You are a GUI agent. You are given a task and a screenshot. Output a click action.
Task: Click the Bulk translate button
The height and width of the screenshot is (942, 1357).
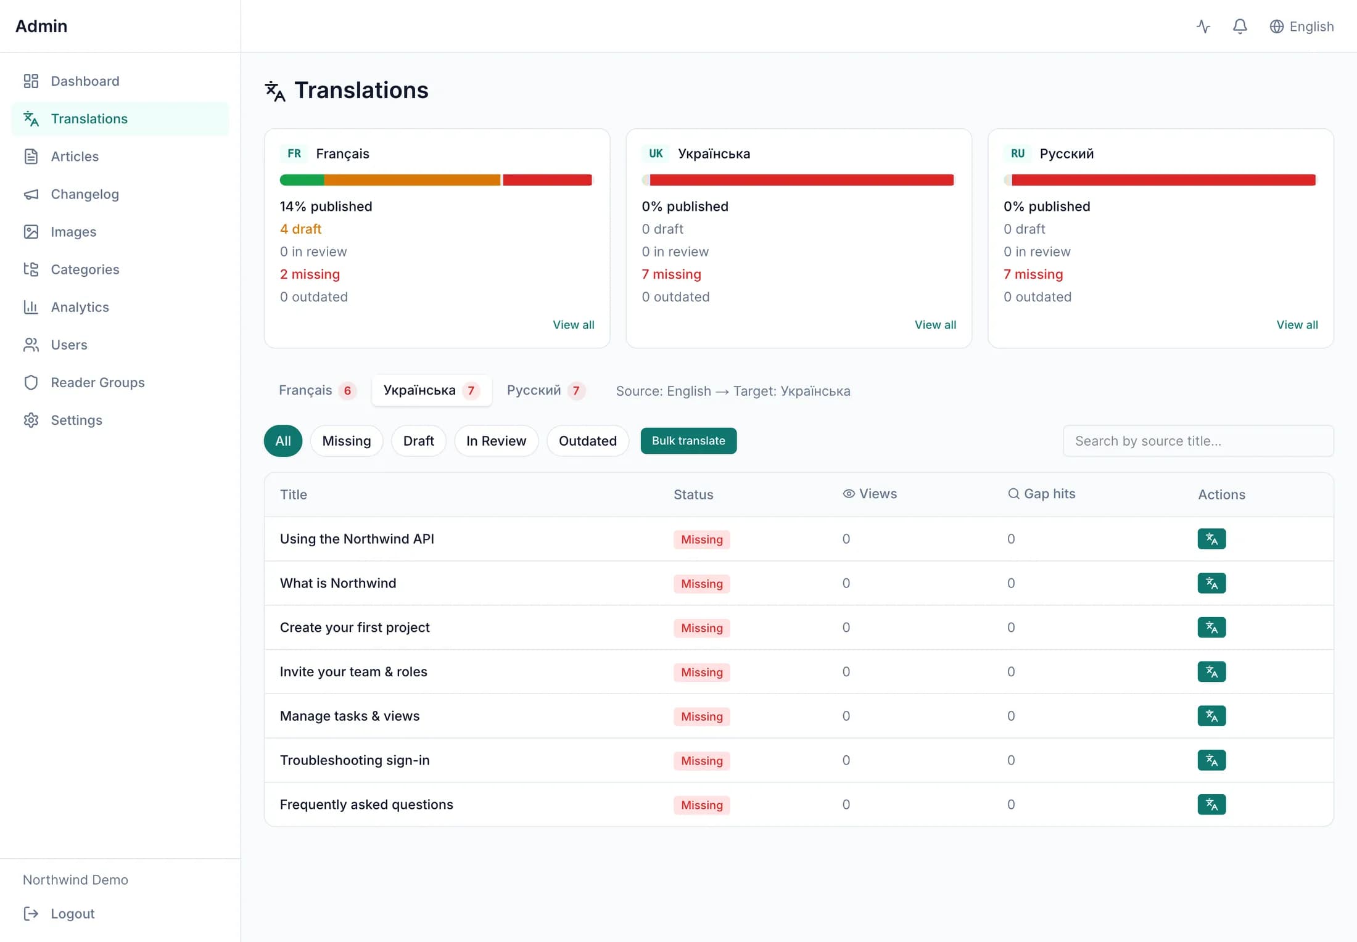(688, 441)
